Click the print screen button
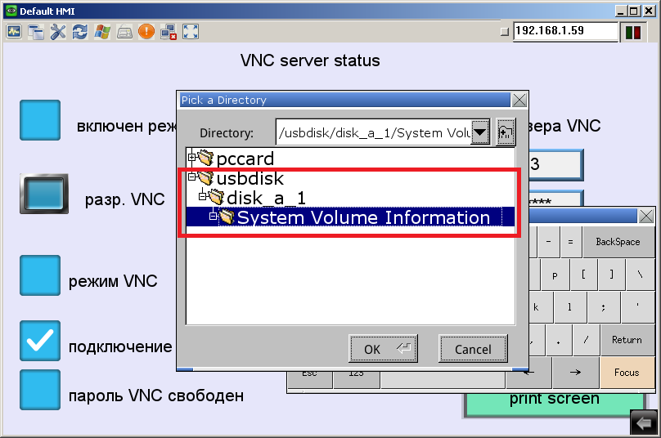The image size is (661, 438). 555,403
